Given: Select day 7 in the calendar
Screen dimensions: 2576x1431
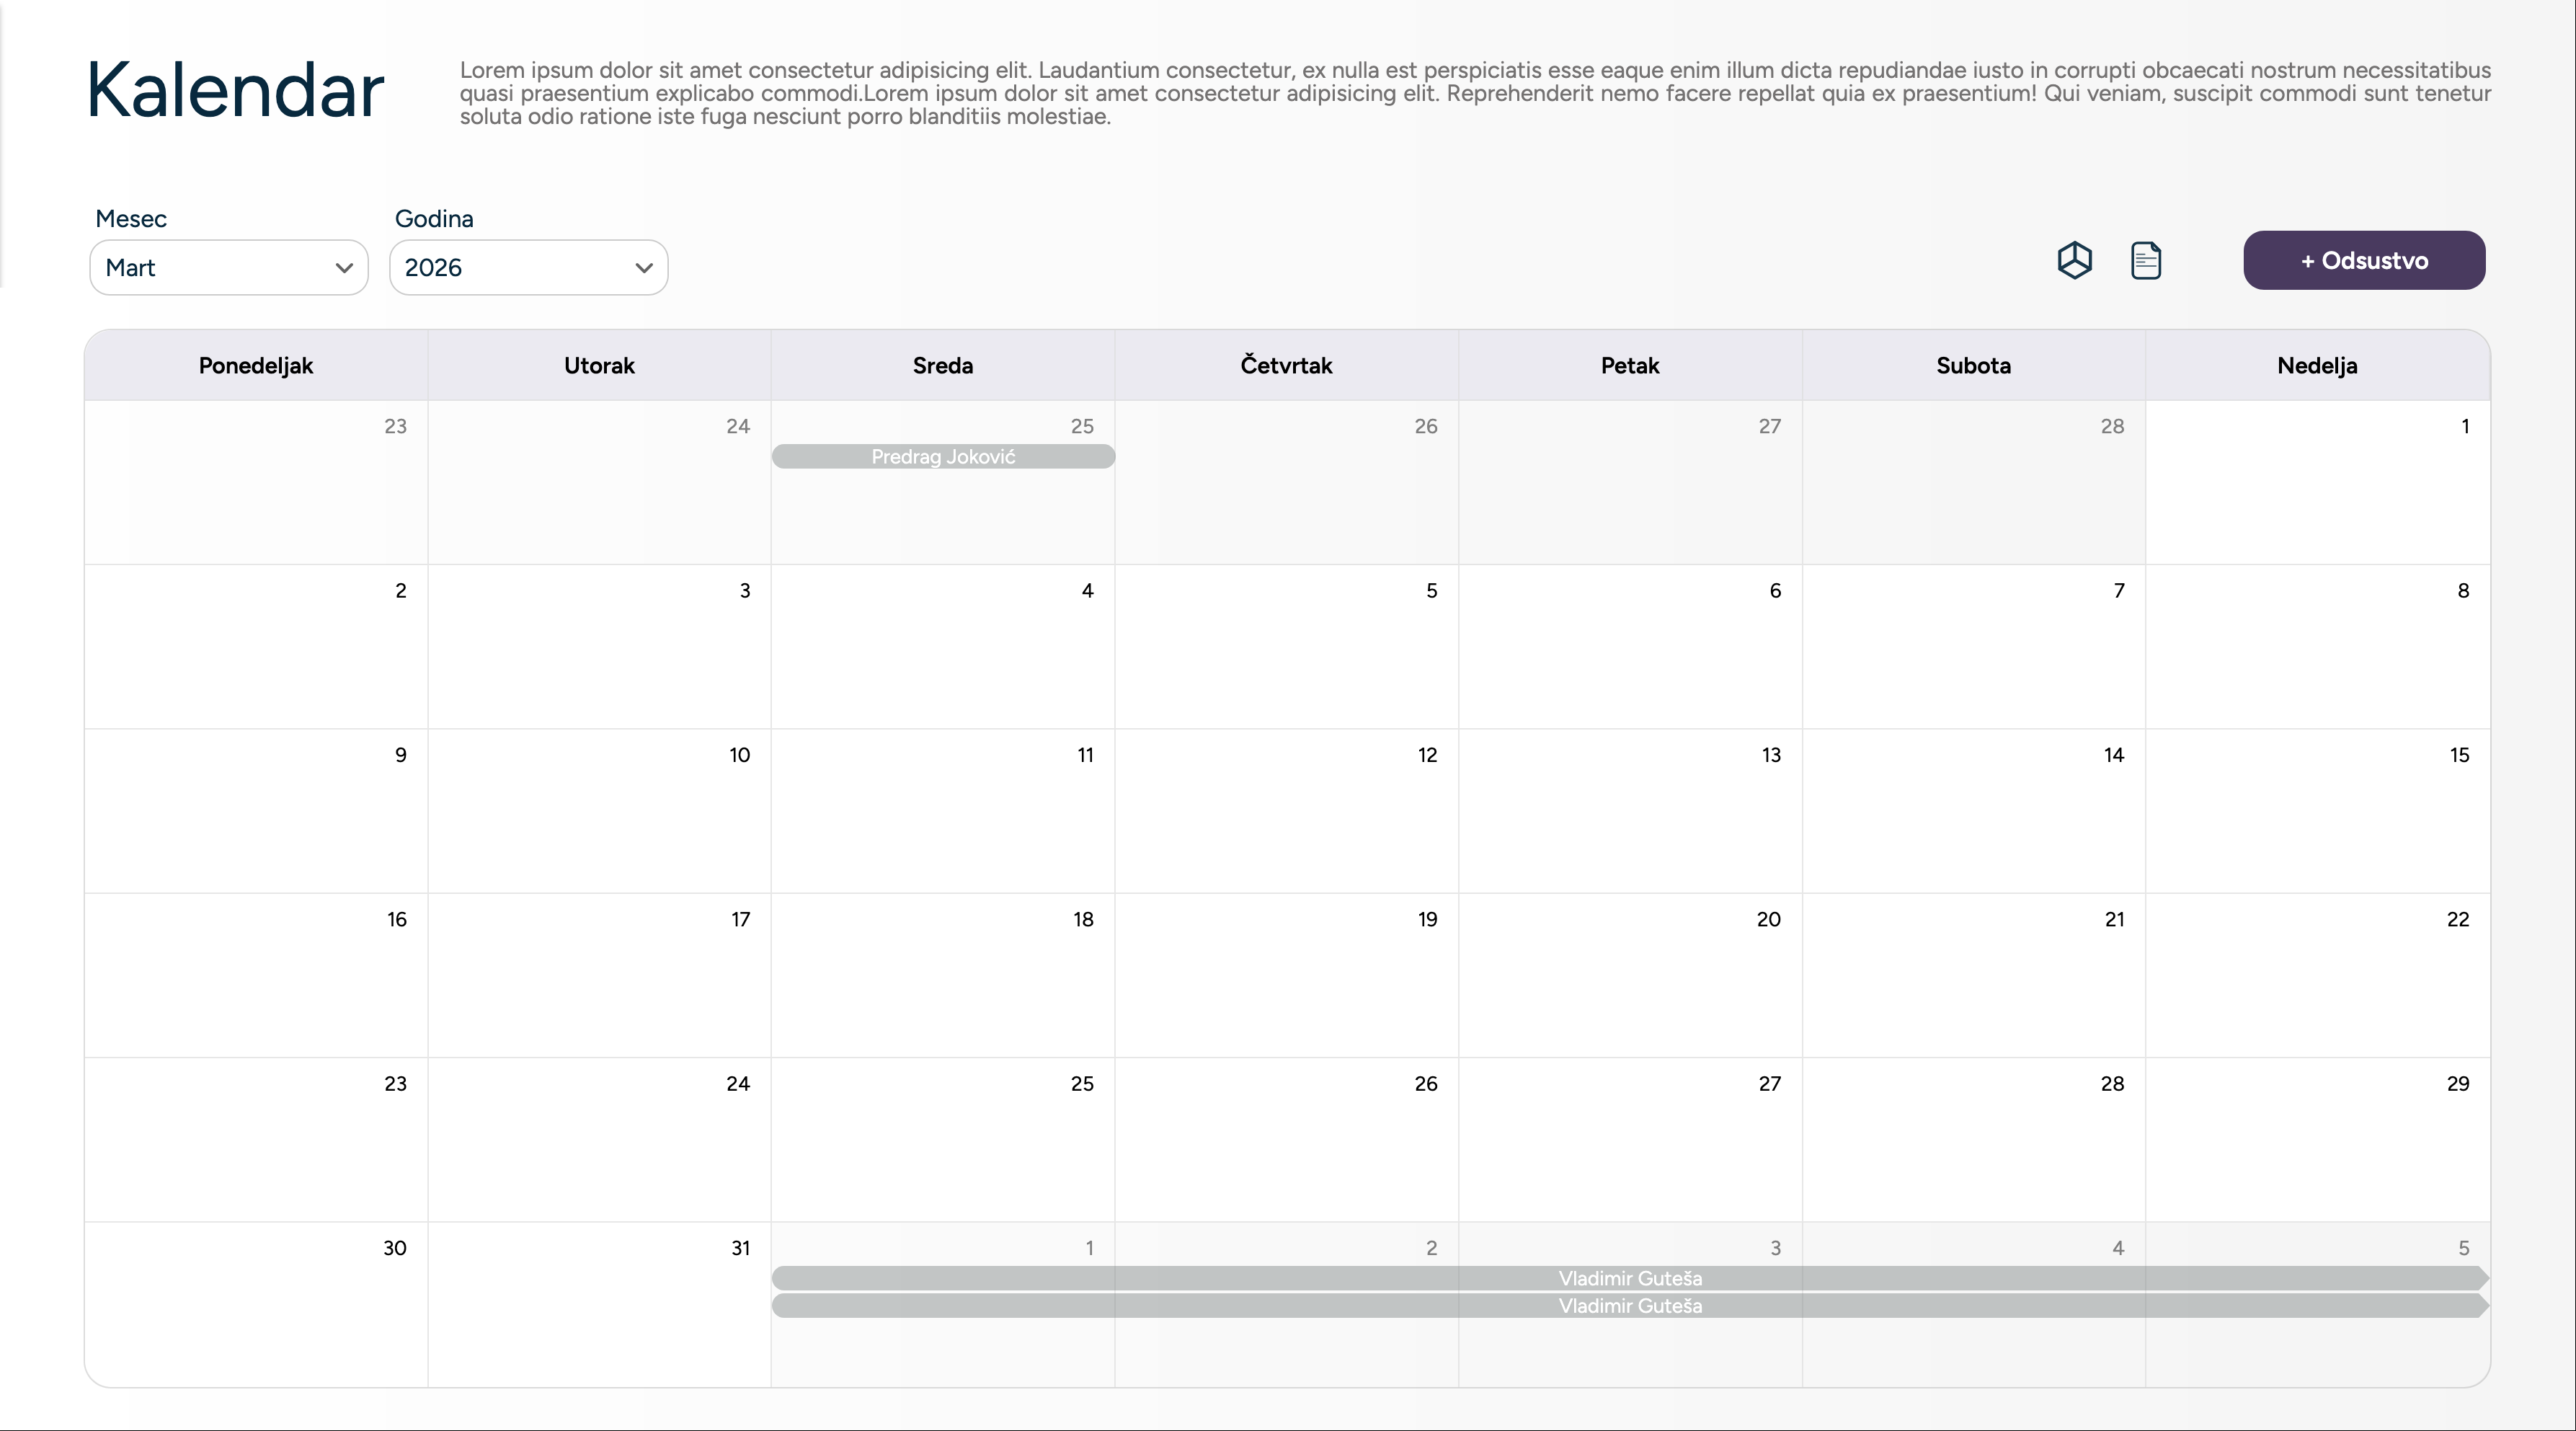Looking at the screenshot, I should coord(1973,646).
